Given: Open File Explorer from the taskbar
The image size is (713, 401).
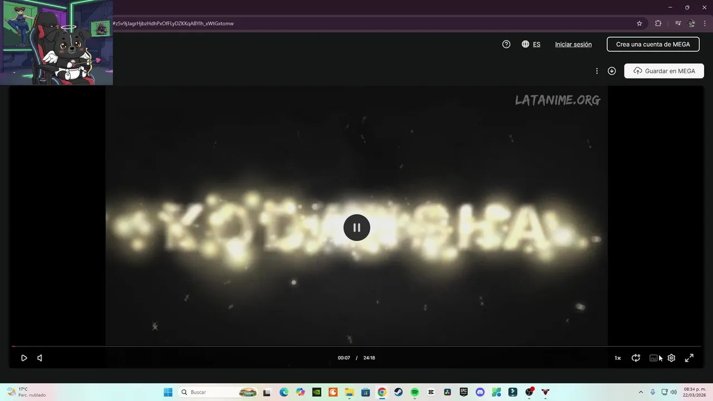Looking at the screenshot, I should 349,392.
